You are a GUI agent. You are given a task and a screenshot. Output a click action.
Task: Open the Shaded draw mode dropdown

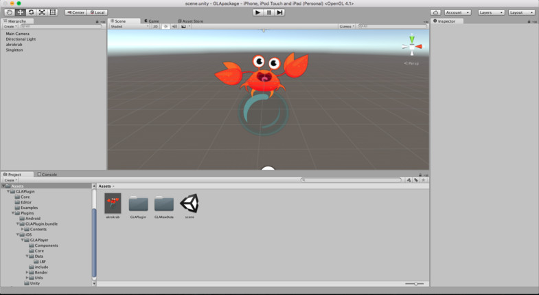pos(129,27)
